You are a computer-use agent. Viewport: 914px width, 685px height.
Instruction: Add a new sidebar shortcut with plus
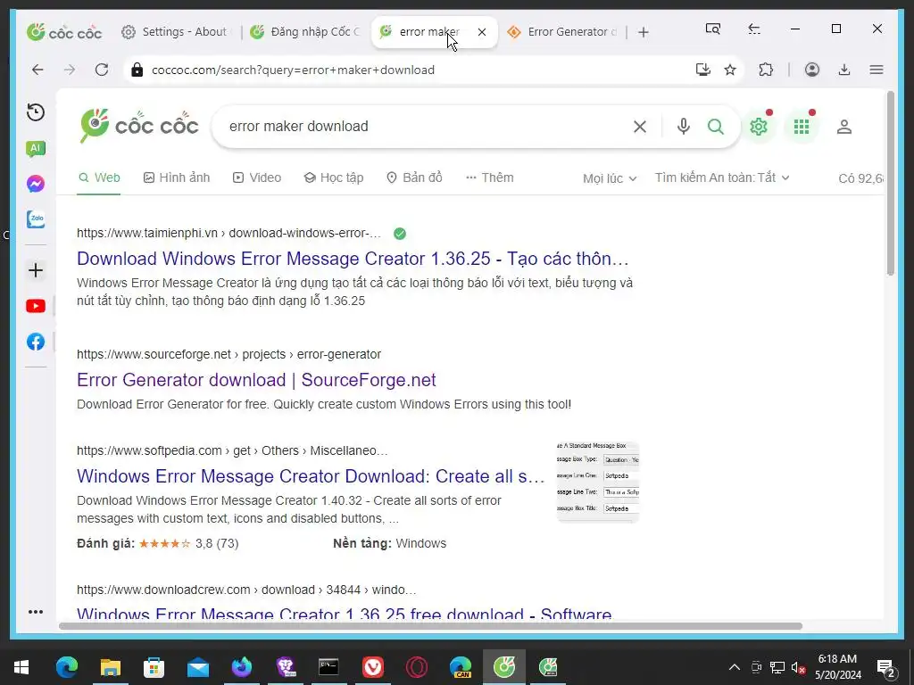pos(36,270)
